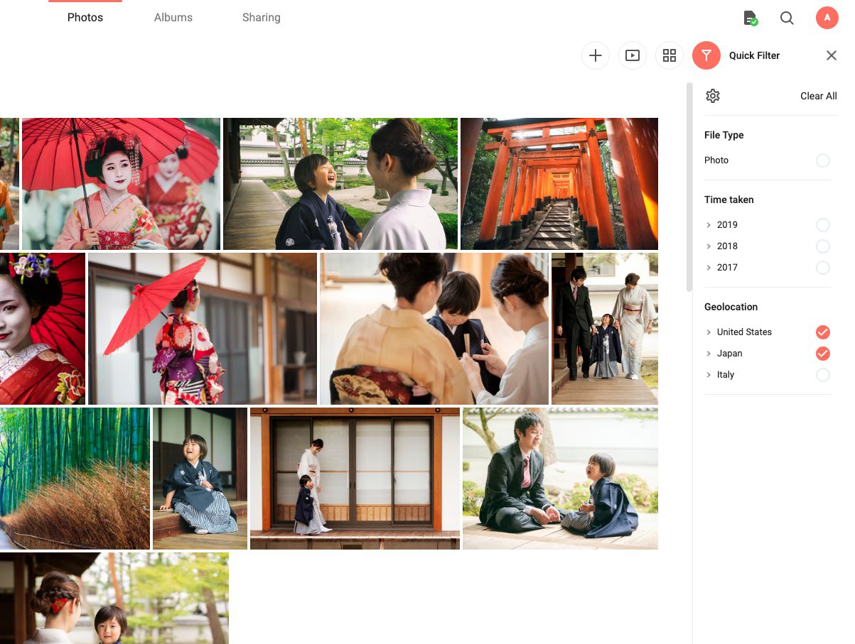The image size is (855, 644).
Task: Open the boy sitting on porch photo
Action: tap(200, 479)
